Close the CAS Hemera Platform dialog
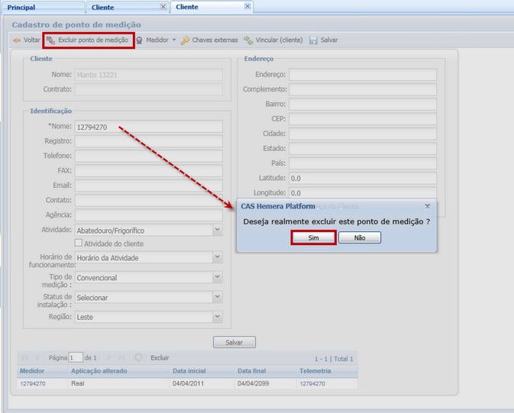514x413 pixels. coord(427,206)
